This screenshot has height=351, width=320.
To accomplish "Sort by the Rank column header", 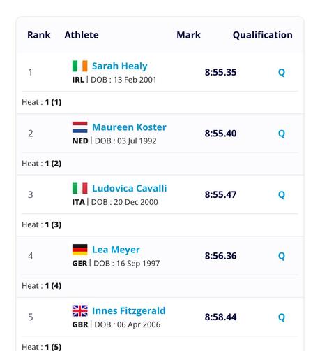I will (x=39, y=35).
